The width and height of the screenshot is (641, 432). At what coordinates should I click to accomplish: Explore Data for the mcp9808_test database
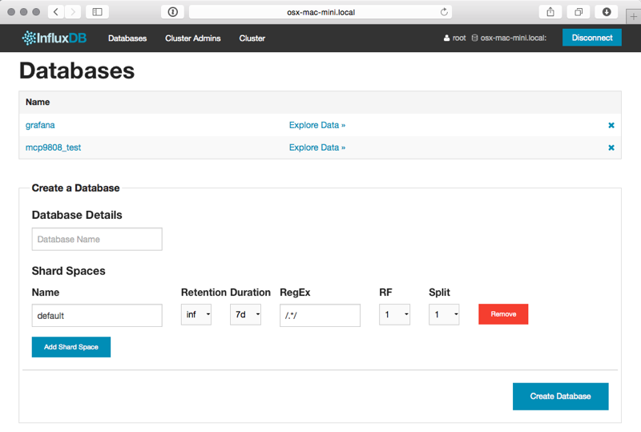point(317,147)
